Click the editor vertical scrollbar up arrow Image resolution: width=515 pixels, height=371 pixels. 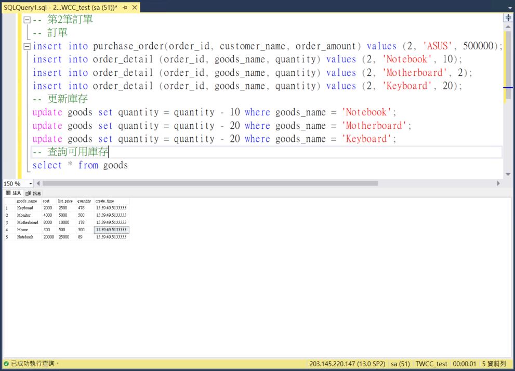click(508, 27)
